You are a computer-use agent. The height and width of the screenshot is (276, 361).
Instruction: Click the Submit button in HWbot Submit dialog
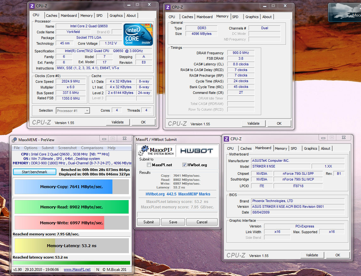coord(149,222)
